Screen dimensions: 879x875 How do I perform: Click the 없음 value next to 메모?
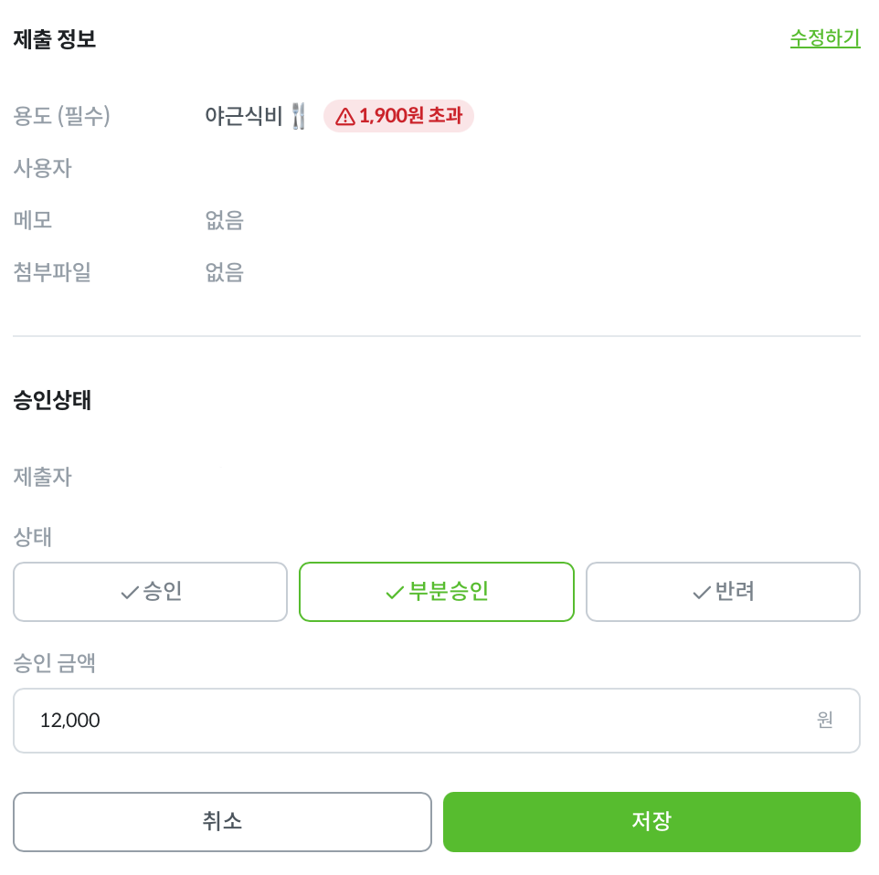coord(225,220)
